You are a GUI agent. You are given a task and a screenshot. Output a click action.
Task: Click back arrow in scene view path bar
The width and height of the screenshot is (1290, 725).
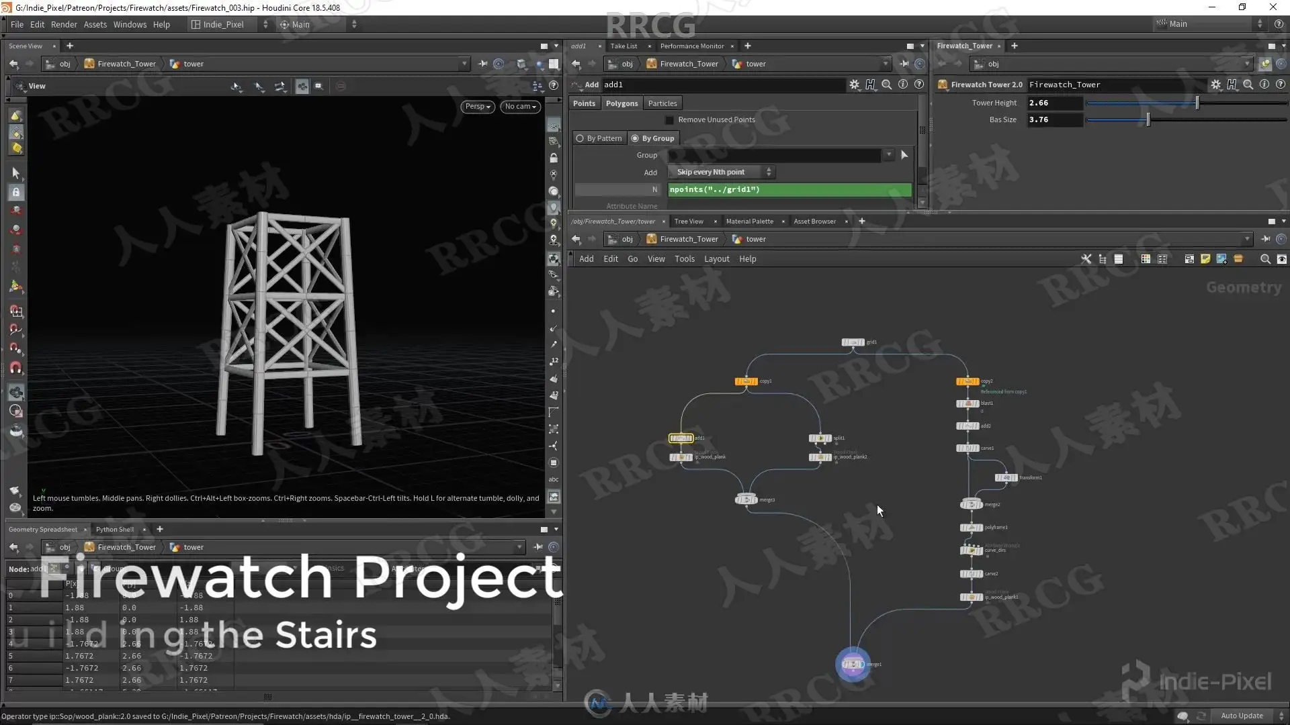coord(13,64)
